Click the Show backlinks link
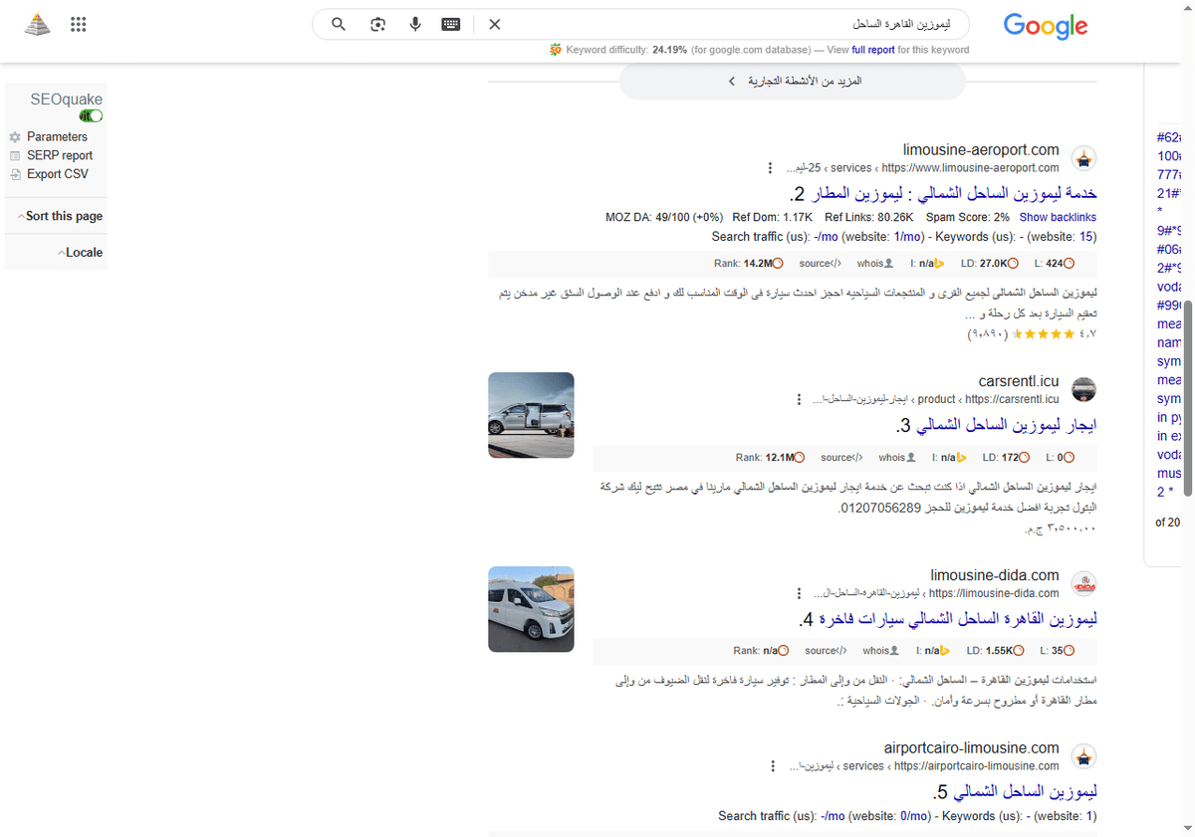 (1058, 217)
